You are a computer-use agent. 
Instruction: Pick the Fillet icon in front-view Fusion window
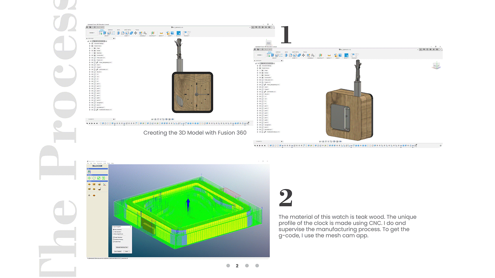[x=123, y=33]
